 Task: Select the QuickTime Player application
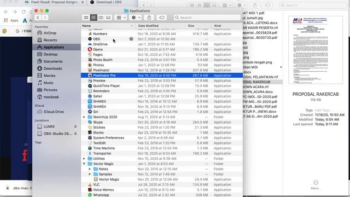162,86
